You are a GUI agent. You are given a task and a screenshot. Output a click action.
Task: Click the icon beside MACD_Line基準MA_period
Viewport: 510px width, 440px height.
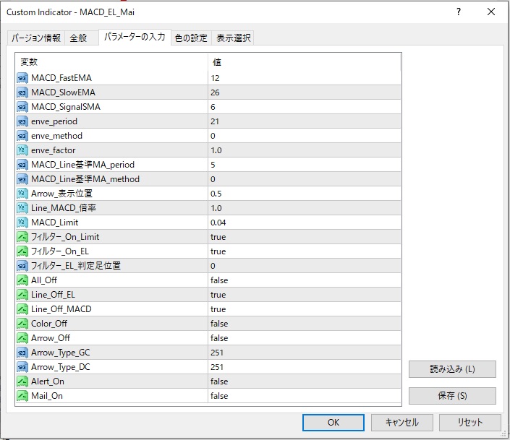(x=22, y=165)
